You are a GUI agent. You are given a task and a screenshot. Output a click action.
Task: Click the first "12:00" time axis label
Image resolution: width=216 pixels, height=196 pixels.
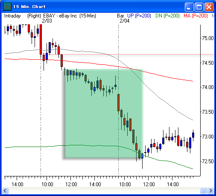point(71,184)
